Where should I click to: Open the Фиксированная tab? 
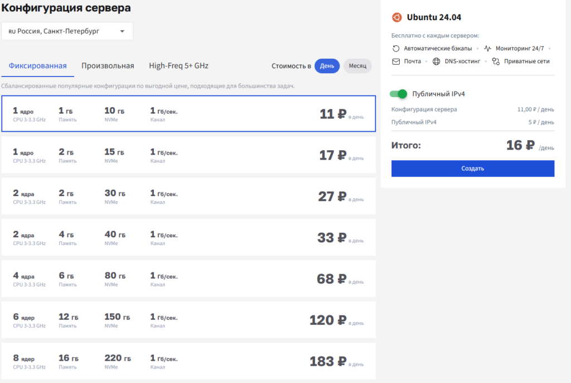pyautogui.click(x=38, y=66)
